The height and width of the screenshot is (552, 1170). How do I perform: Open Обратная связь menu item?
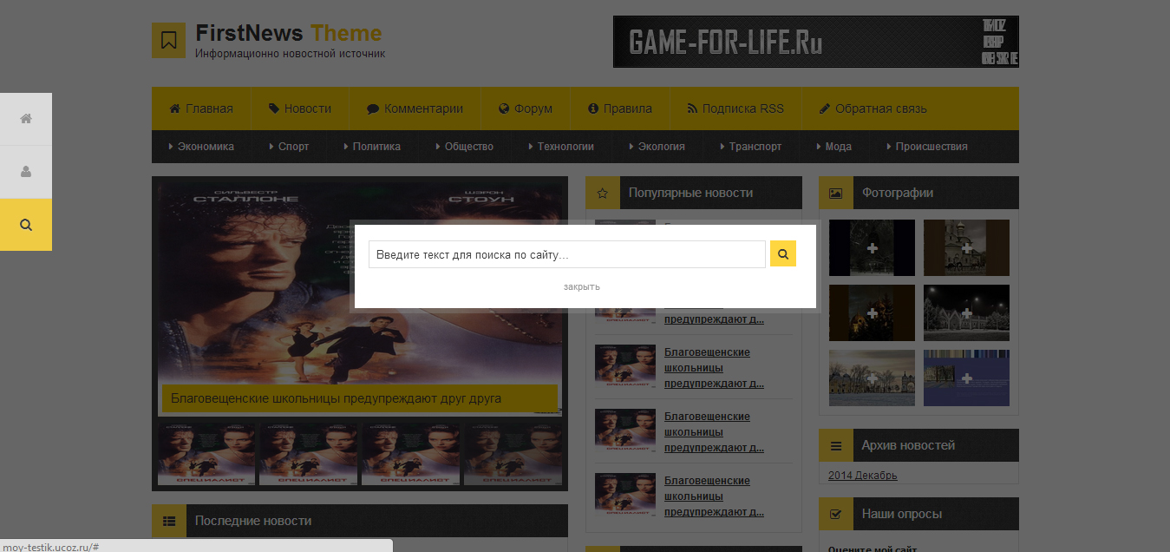(873, 108)
